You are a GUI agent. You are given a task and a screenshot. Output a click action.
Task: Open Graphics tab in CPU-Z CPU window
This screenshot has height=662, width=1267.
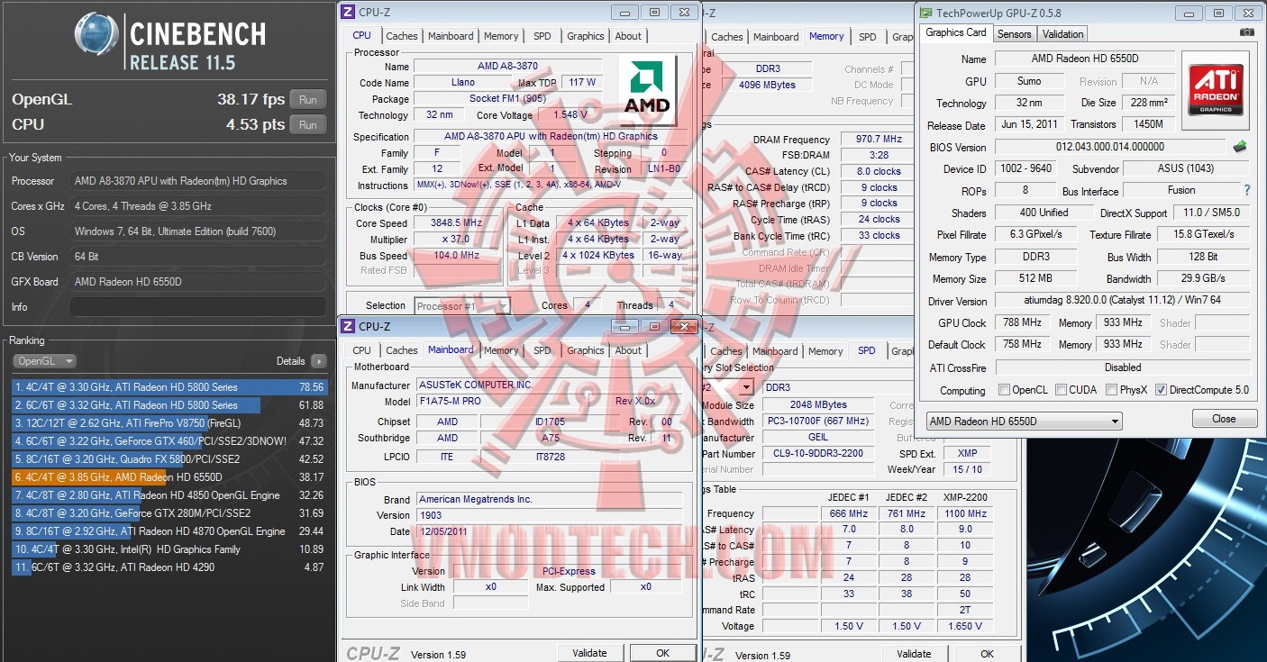pyautogui.click(x=586, y=36)
